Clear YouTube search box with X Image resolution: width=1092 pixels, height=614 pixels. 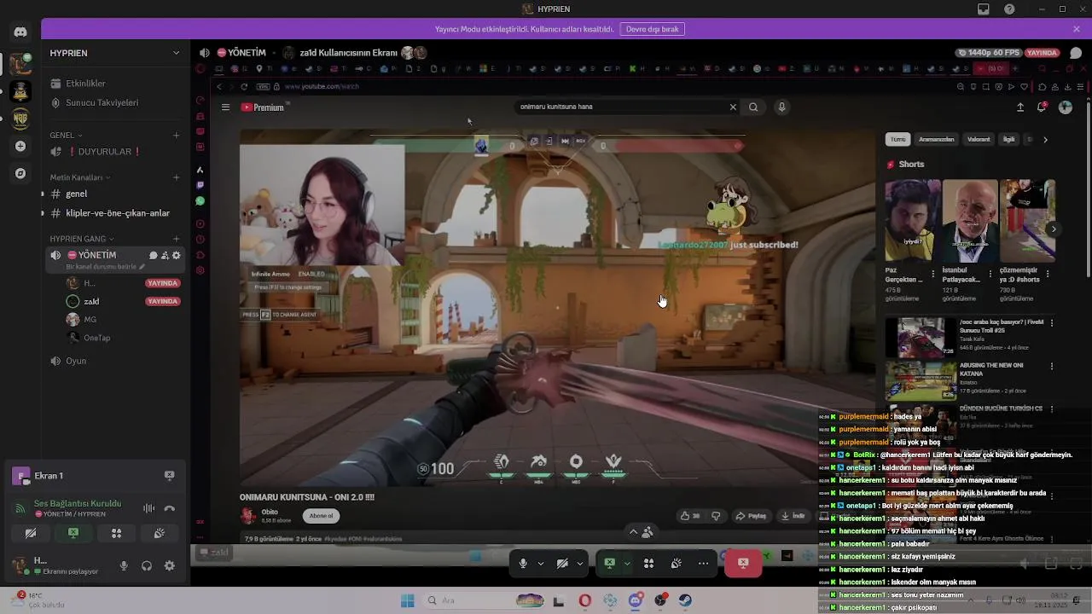(x=732, y=107)
